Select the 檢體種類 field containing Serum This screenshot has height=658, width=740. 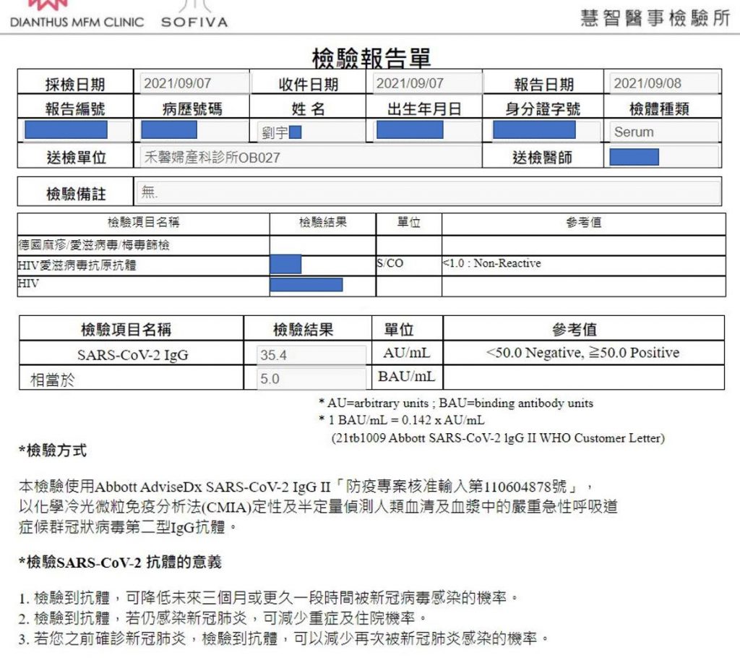[x=663, y=132]
